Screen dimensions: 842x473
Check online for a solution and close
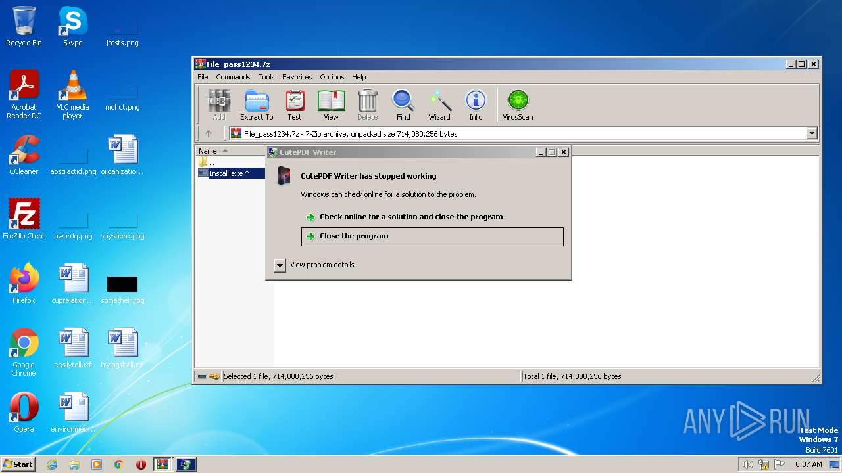(x=432, y=217)
